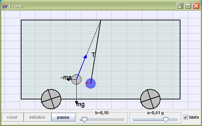The height and width of the screenshot is (126, 202).
Task: Click the Java coffee cup icon
Action: pyautogui.click(x=5, y=6)
